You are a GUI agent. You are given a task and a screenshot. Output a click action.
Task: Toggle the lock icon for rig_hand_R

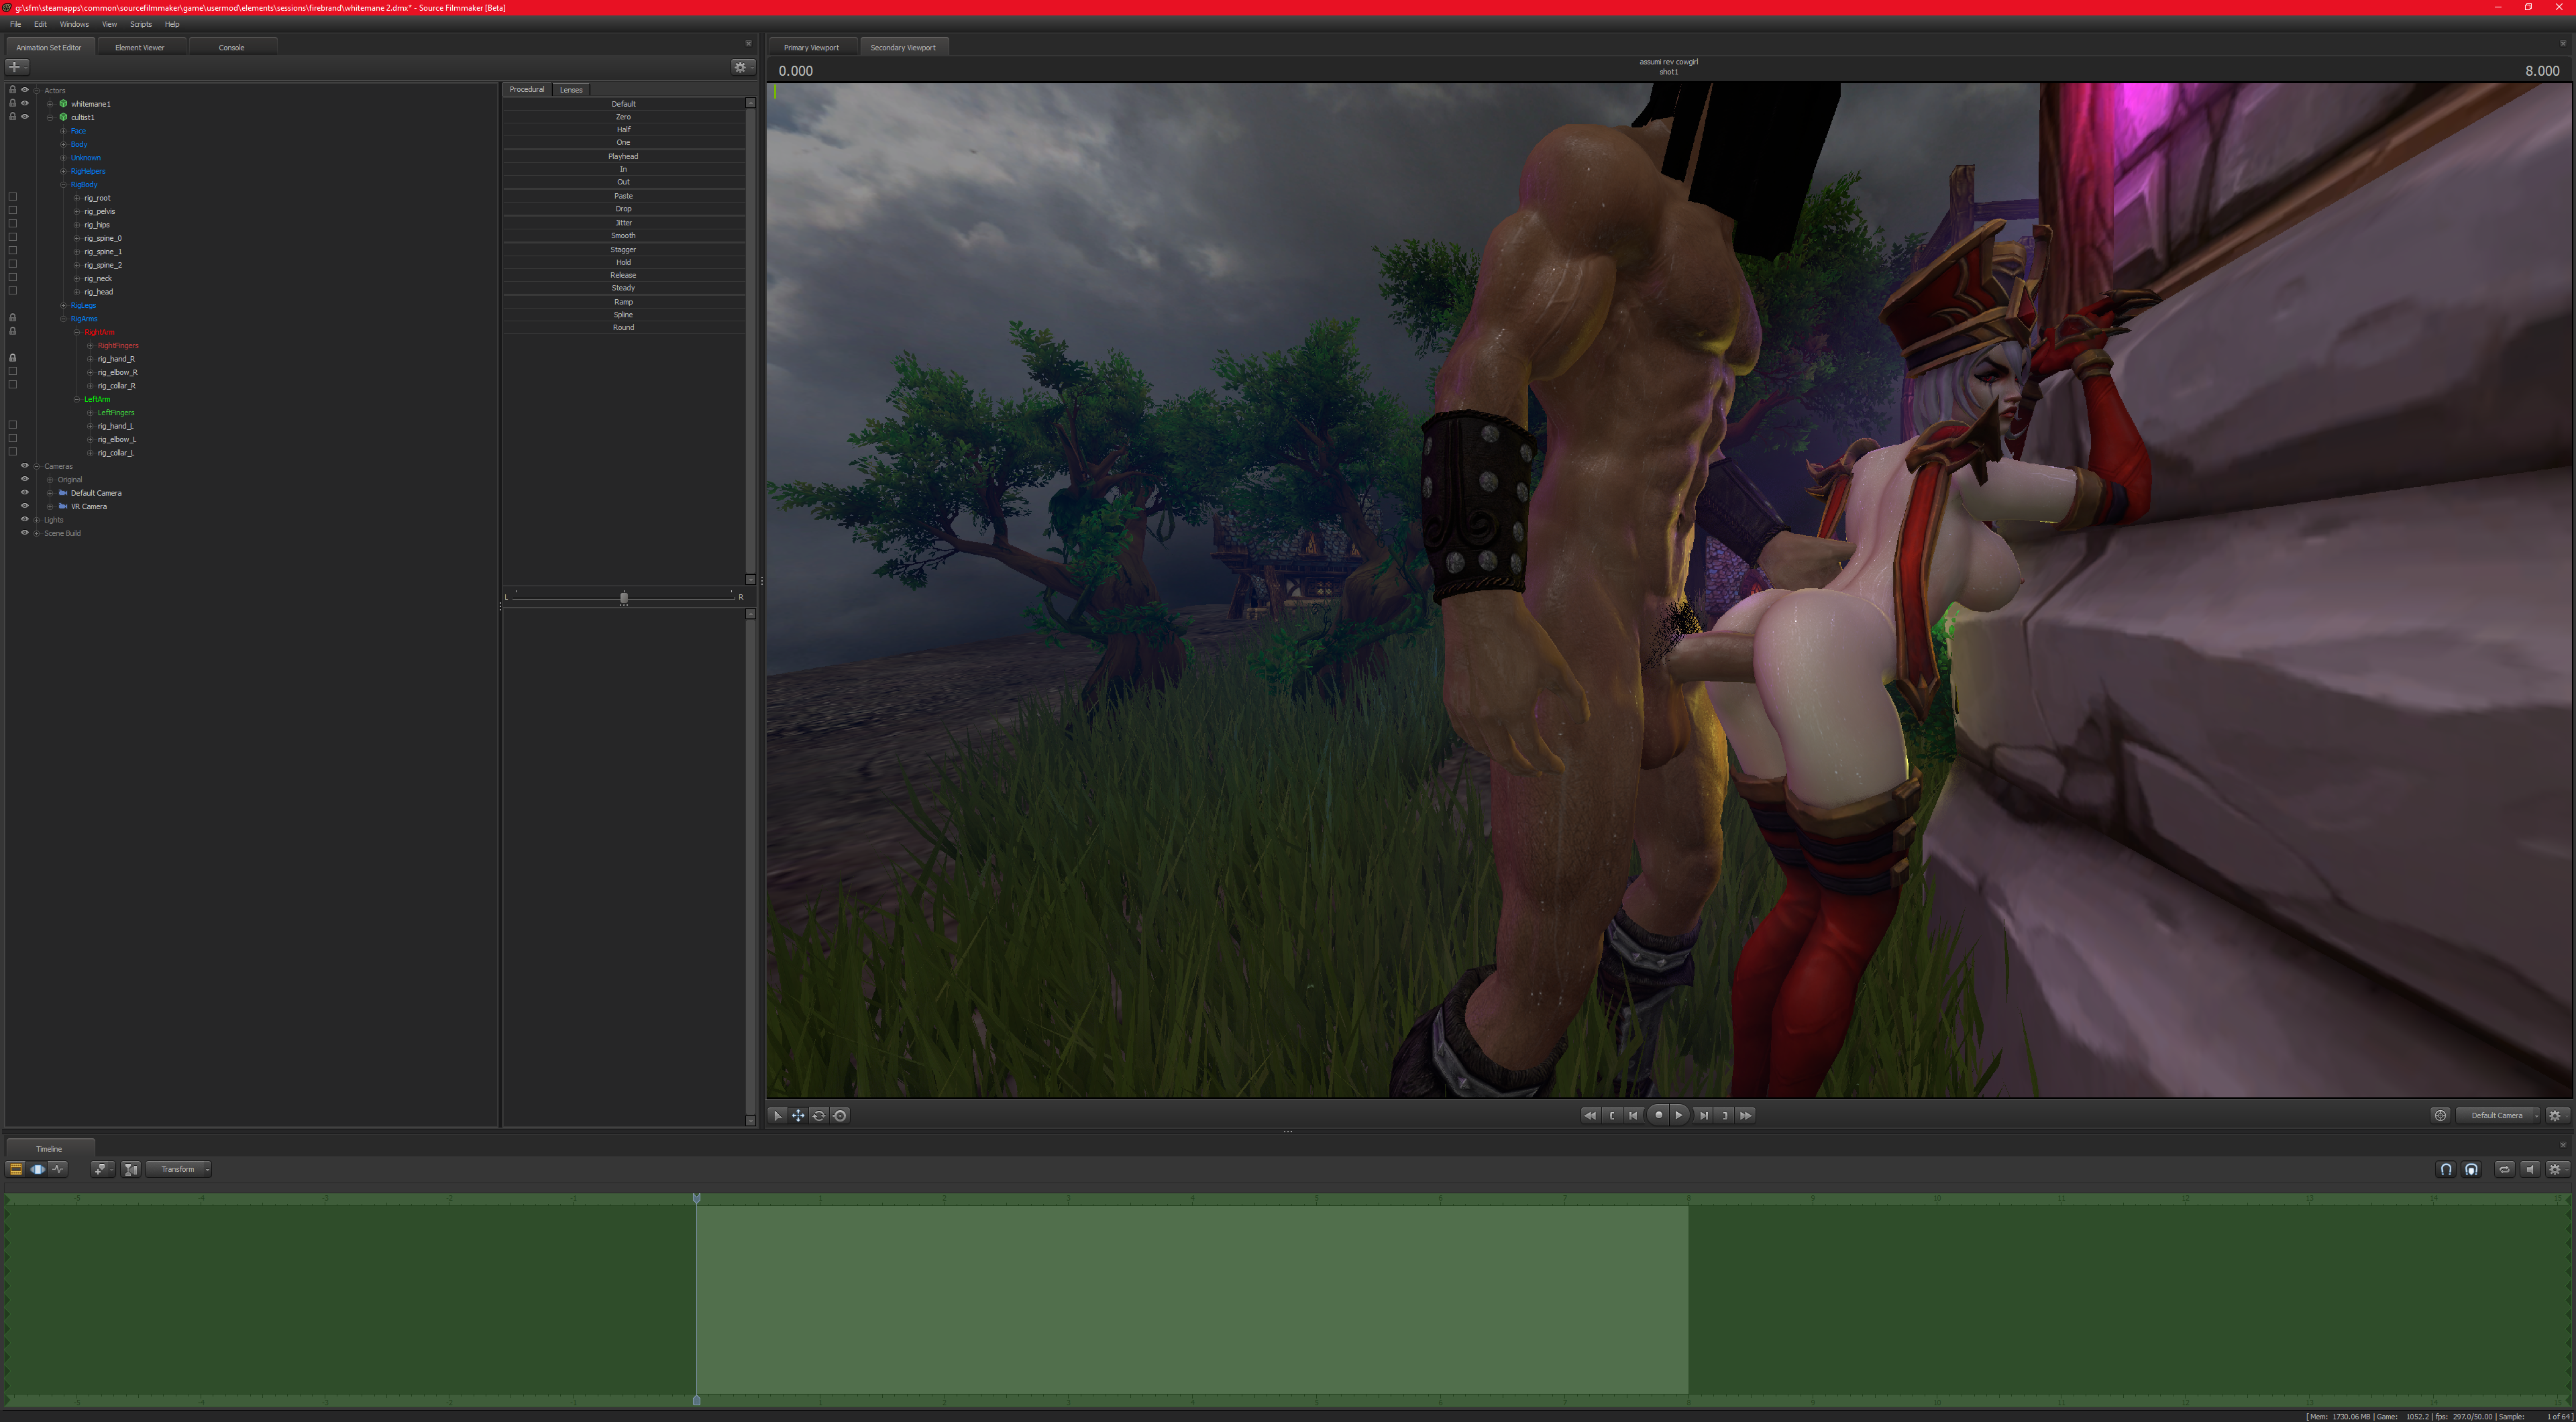coord(13,358)
